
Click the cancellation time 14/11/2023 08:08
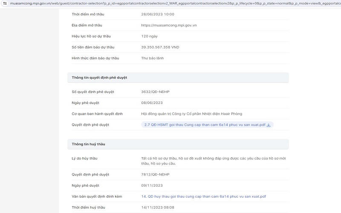point(158,207)
